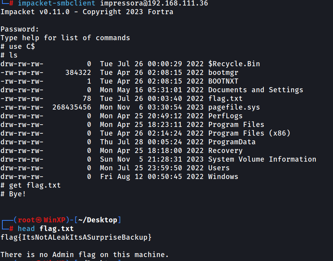Click the PerfLogs directory name
Image resolution: width=333 pixels, height=261 pixels.
click(x=225, y=116)
